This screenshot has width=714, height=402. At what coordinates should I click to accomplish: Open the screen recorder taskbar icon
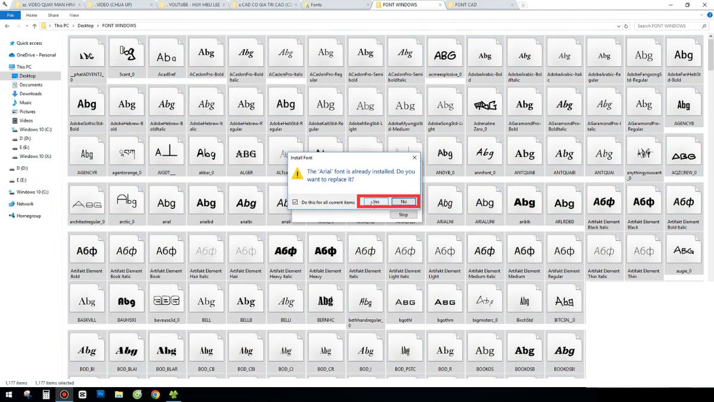(x=64, y=394)
